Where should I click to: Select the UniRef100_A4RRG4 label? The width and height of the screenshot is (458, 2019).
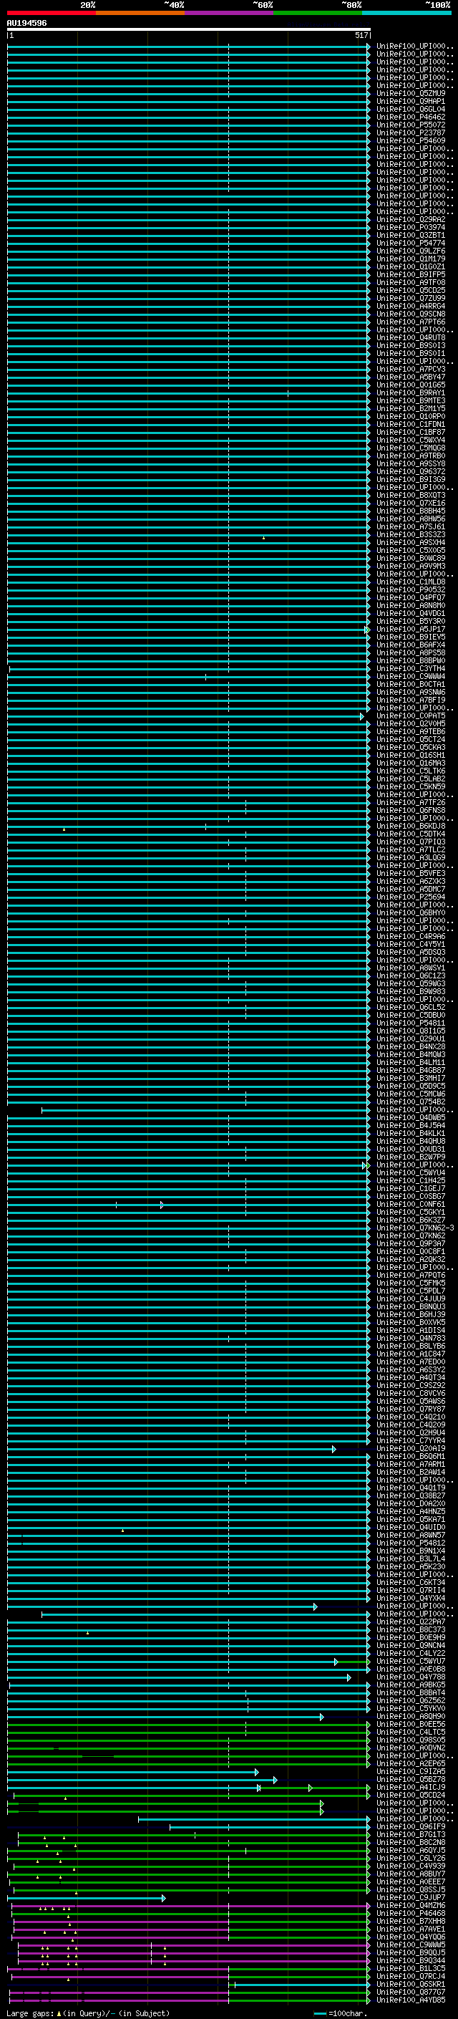[411, 306]
